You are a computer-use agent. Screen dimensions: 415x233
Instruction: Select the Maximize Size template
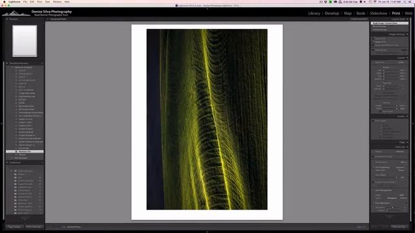pos(25,151)
